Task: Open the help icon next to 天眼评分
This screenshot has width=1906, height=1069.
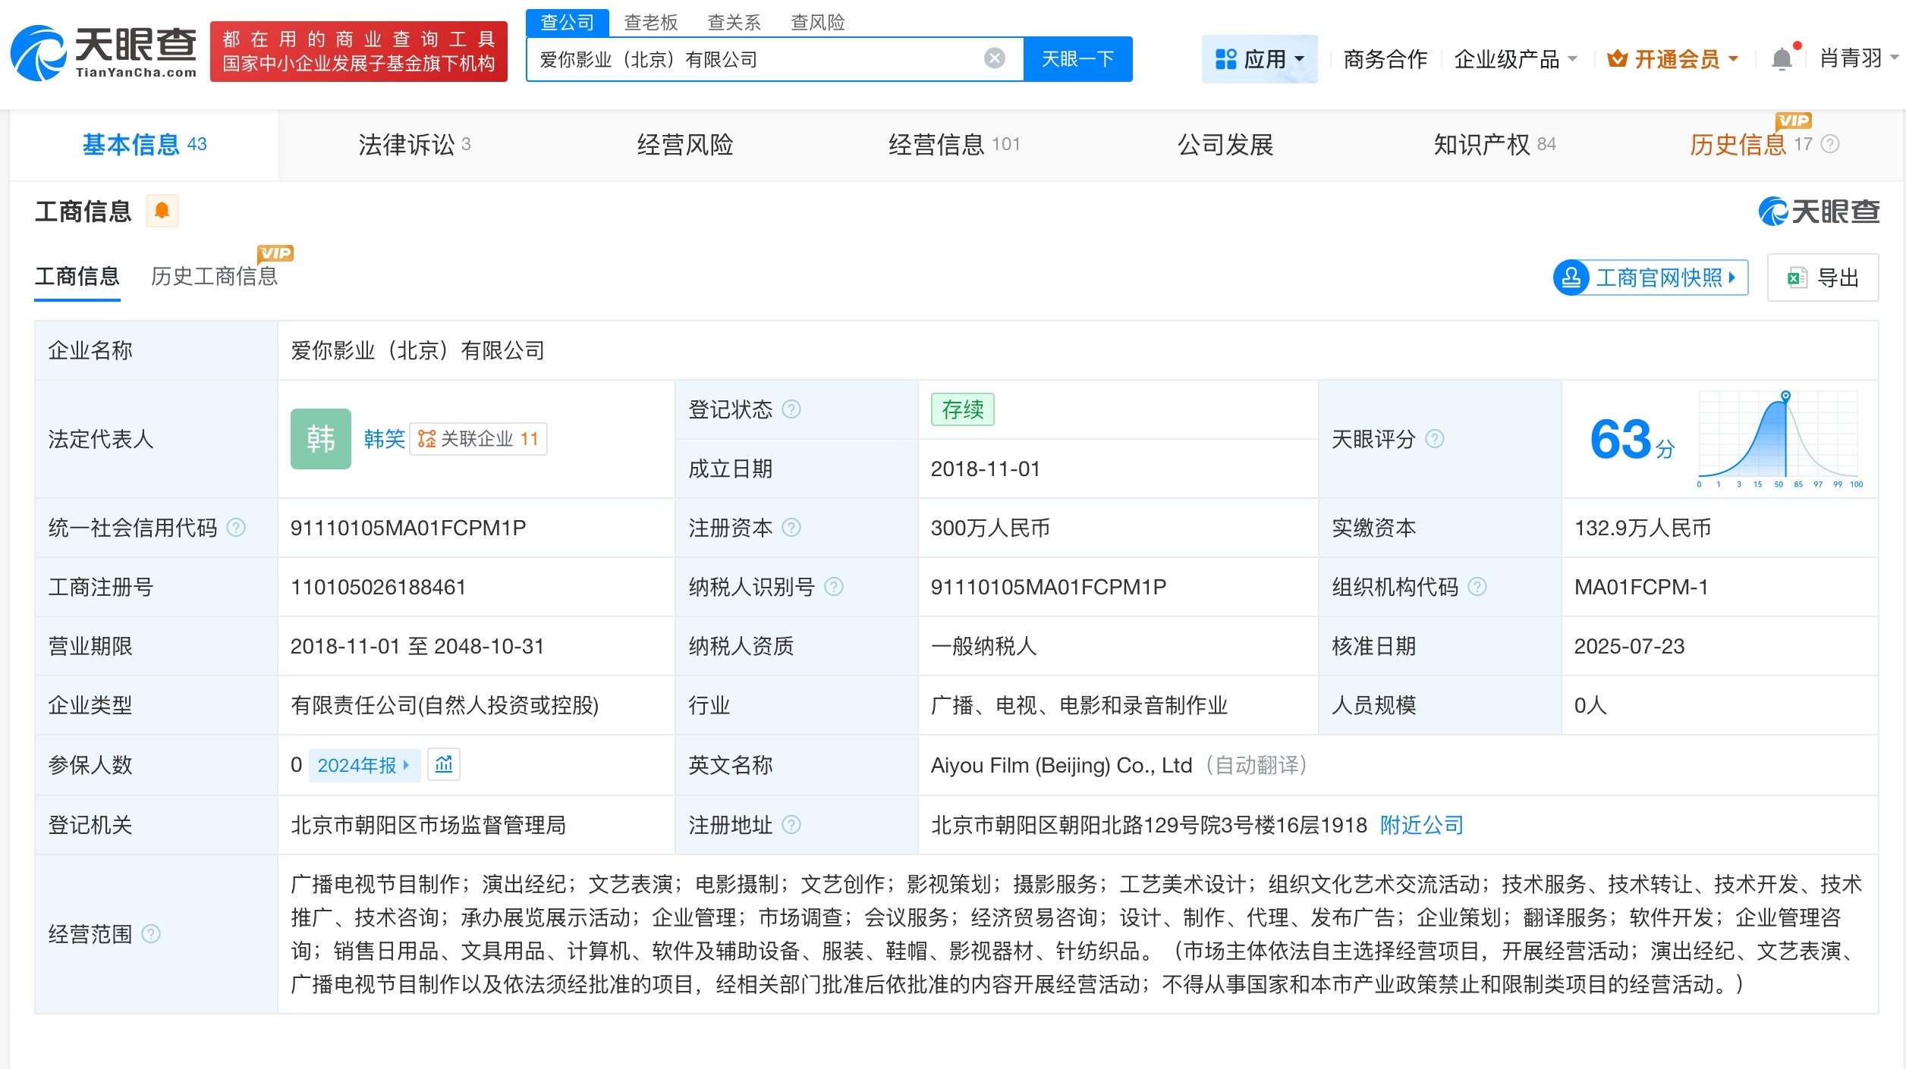Action: pyautogui.click(x=1434, y=439)
